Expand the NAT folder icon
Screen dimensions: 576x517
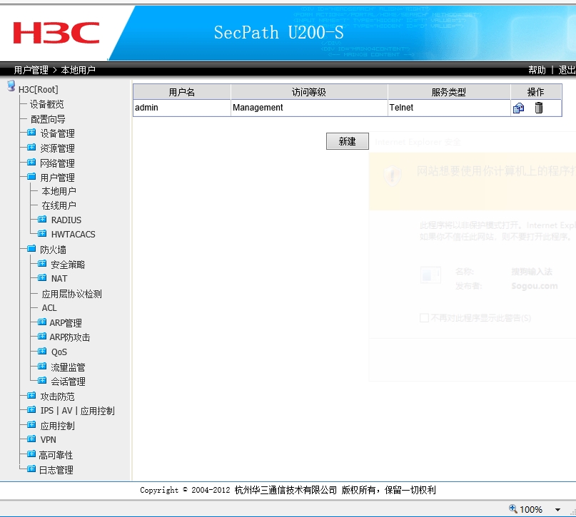[42, 277]
